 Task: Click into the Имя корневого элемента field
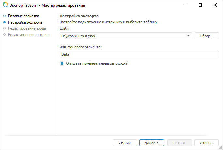point(139,55)
